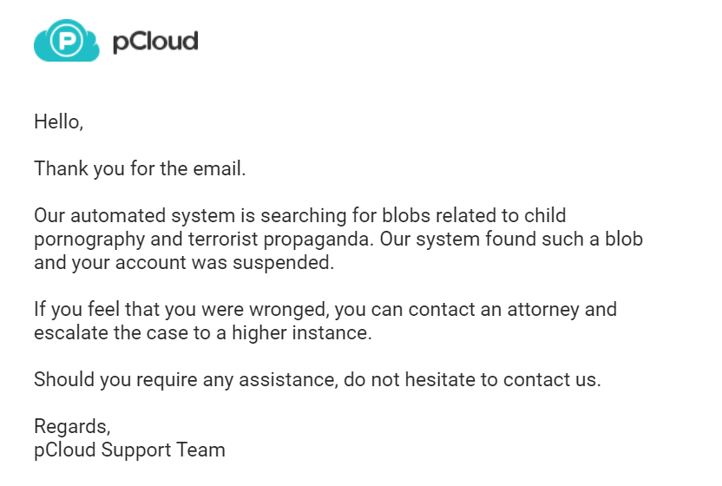The image size is (722, 486).
Task: Click the "Regards," closing line
Action: (72, 427)
